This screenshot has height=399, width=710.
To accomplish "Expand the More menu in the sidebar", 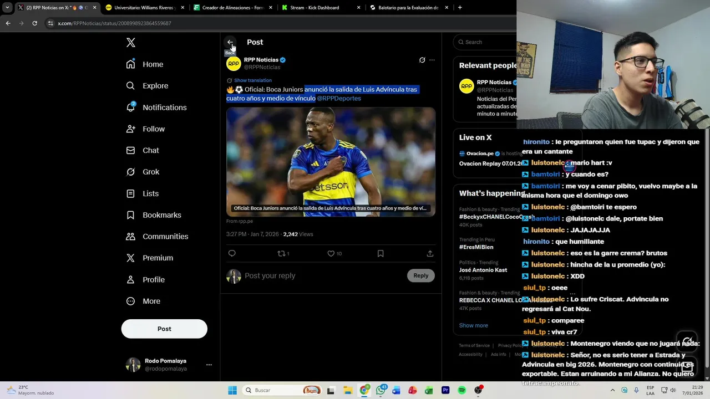I will [143, 301].
